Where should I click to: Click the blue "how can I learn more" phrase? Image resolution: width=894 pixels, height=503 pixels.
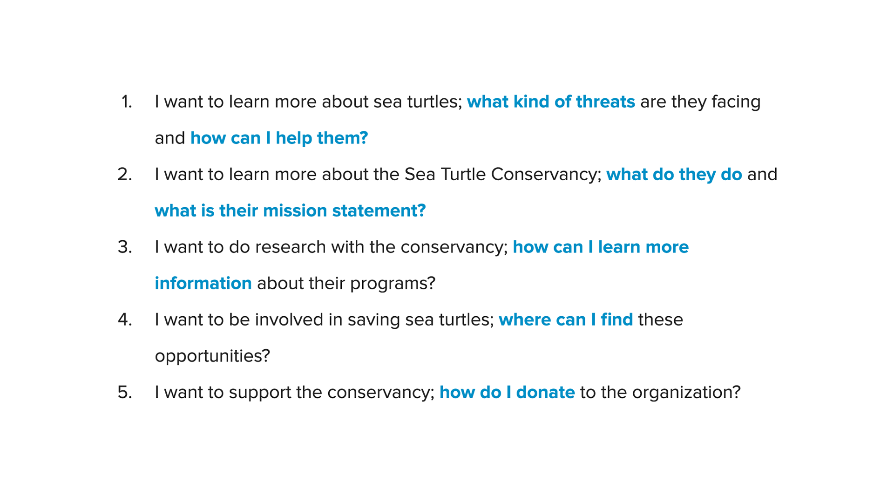[601, 247]
